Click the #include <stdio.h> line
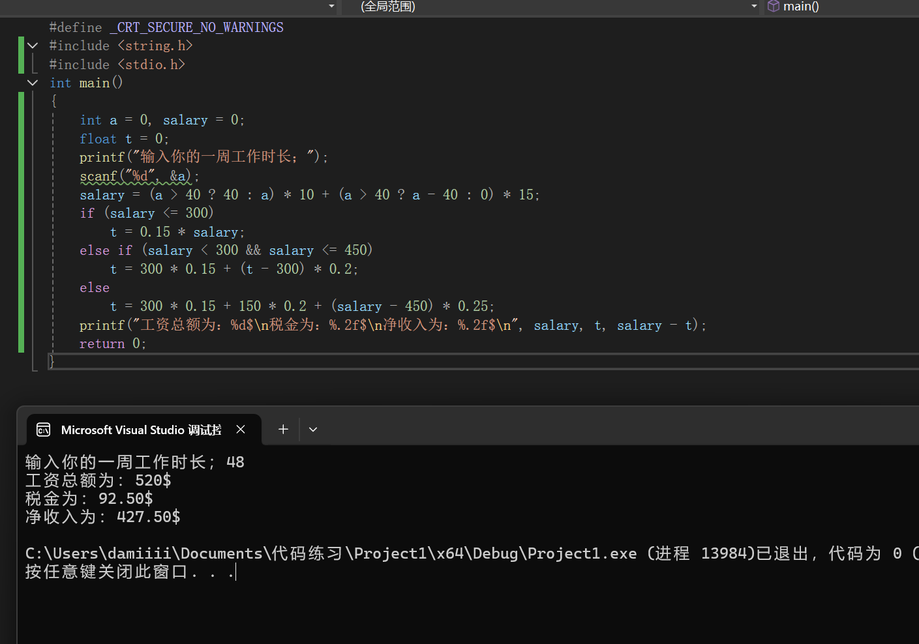This screenshot has width=919, height=644. pos(117,65)
